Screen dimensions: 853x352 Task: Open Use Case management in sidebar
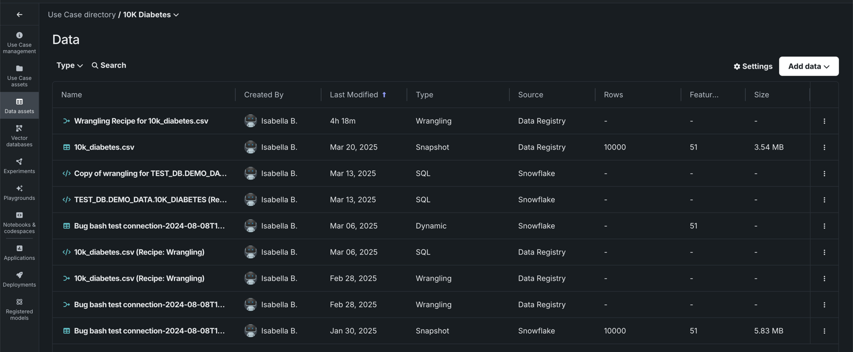[x=19, y=42]
